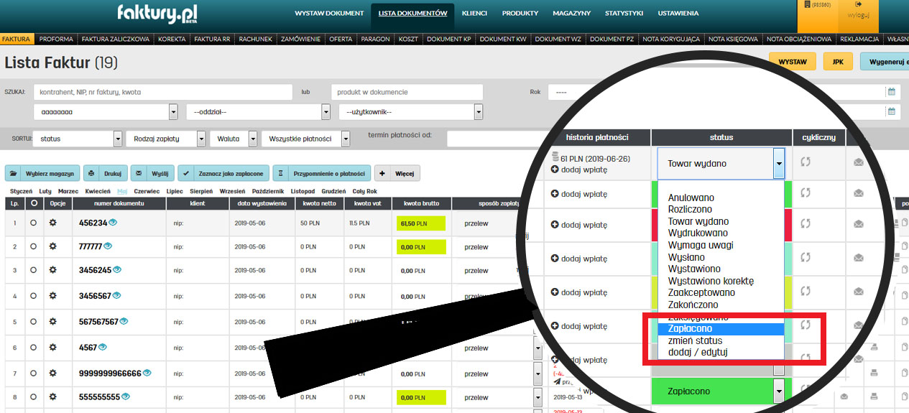Expand the Wszystkie płatności dropdown
The height and width of the screenshot is (413, 909).
click(346, 139)
